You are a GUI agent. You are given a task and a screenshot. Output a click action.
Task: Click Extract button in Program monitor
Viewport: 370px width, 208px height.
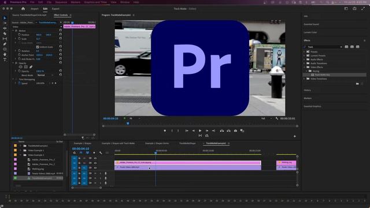(x=229, y=131)
